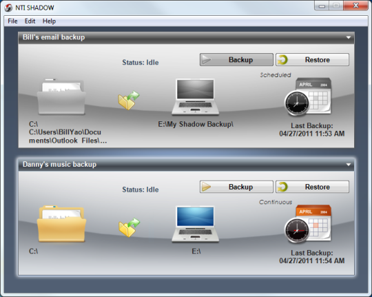Viewport: 372px width, 297px height.
Task: Expand Danny's music backup dropdown arrow
Action: (349, 165)
